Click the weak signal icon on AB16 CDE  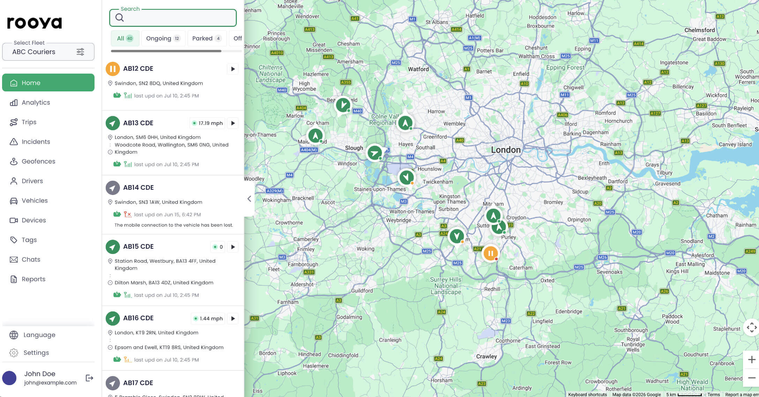pyautogui.click(x=128, y=360)
